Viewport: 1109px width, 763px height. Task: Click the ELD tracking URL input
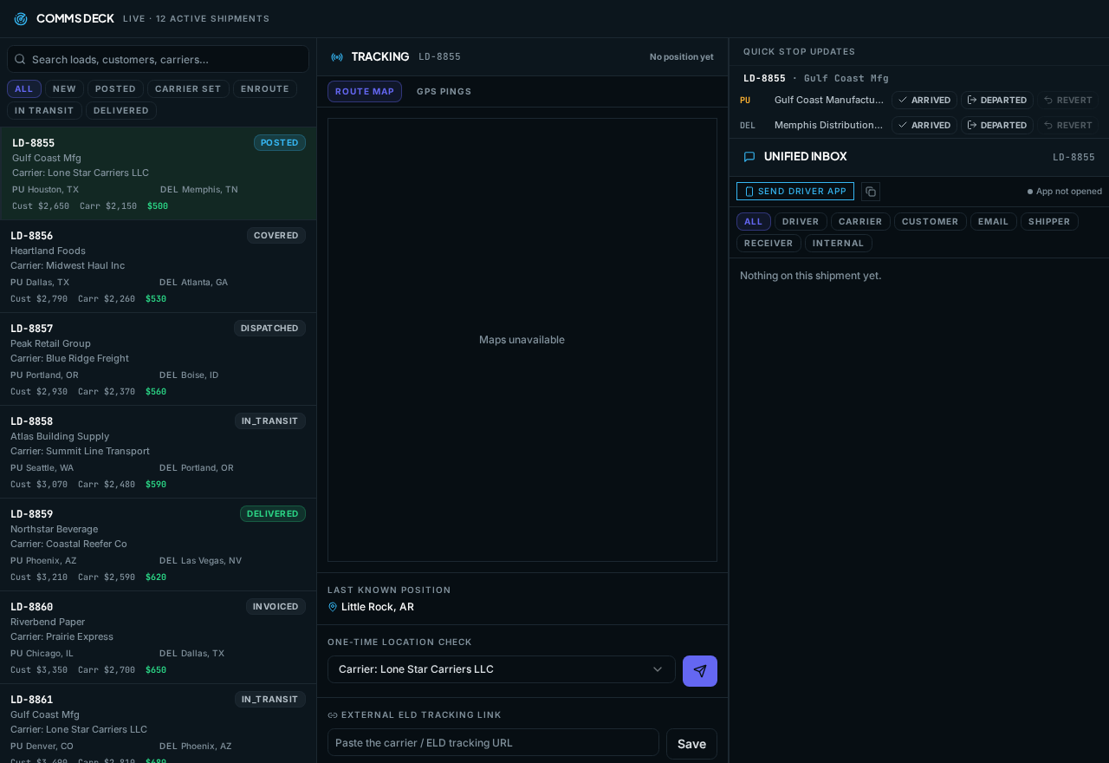[493, 742]
